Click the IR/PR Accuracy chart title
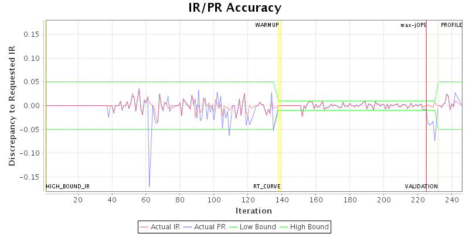 (x=235, y=8)
